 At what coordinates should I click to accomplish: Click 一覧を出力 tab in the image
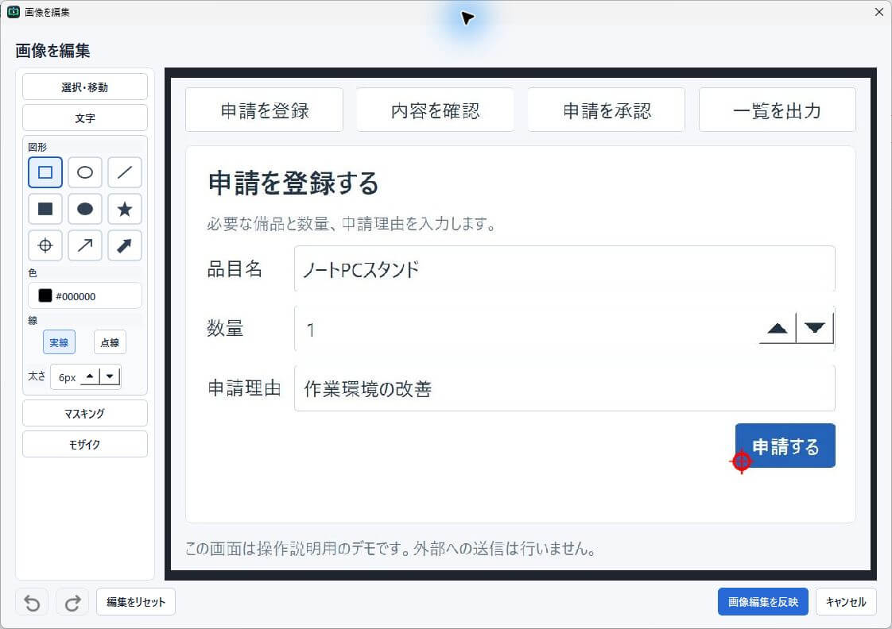click(x=777, y=110)
